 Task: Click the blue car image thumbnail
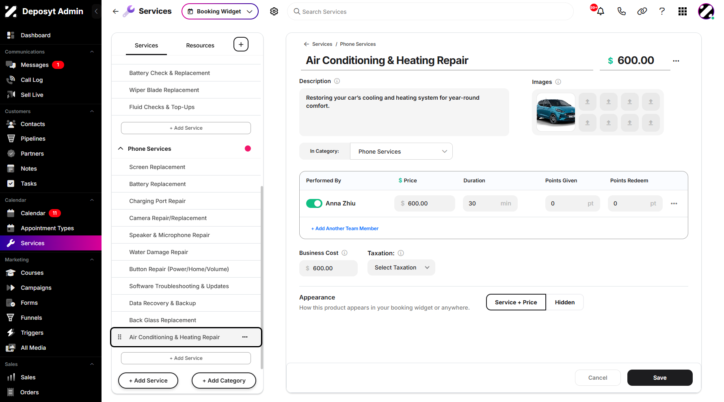pos(555,112)
